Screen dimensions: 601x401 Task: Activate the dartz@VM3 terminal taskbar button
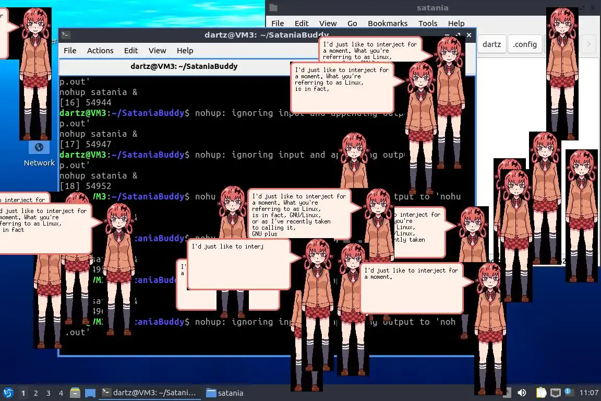(x=150, y=393)
